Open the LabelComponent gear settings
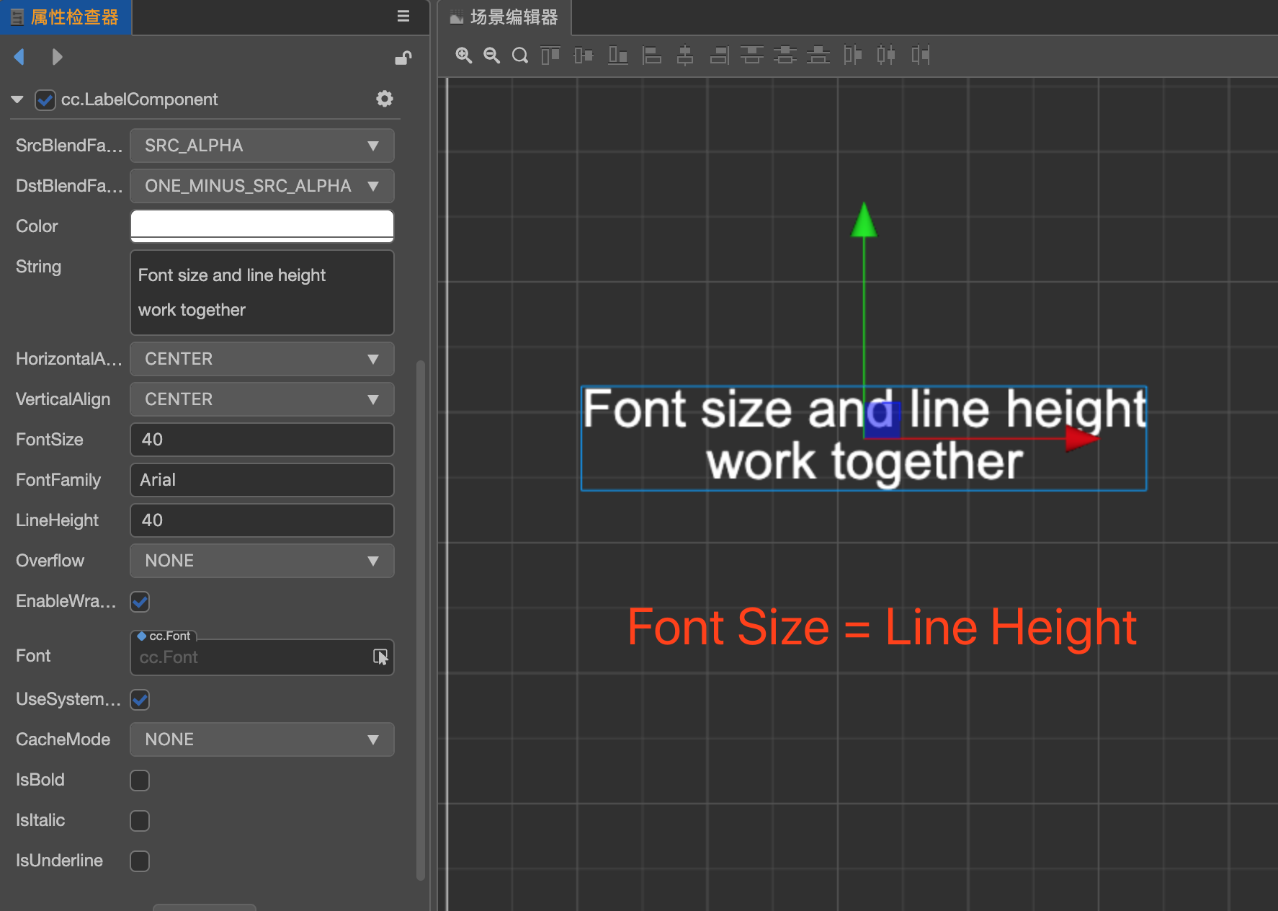 coord(385,99)
